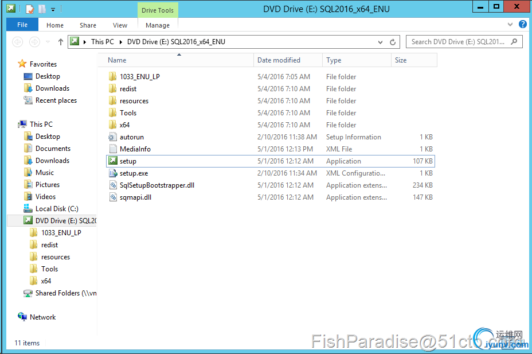The image size is (532, 354).
Task: Select the redist folder icon in file list
Action: 112,88
